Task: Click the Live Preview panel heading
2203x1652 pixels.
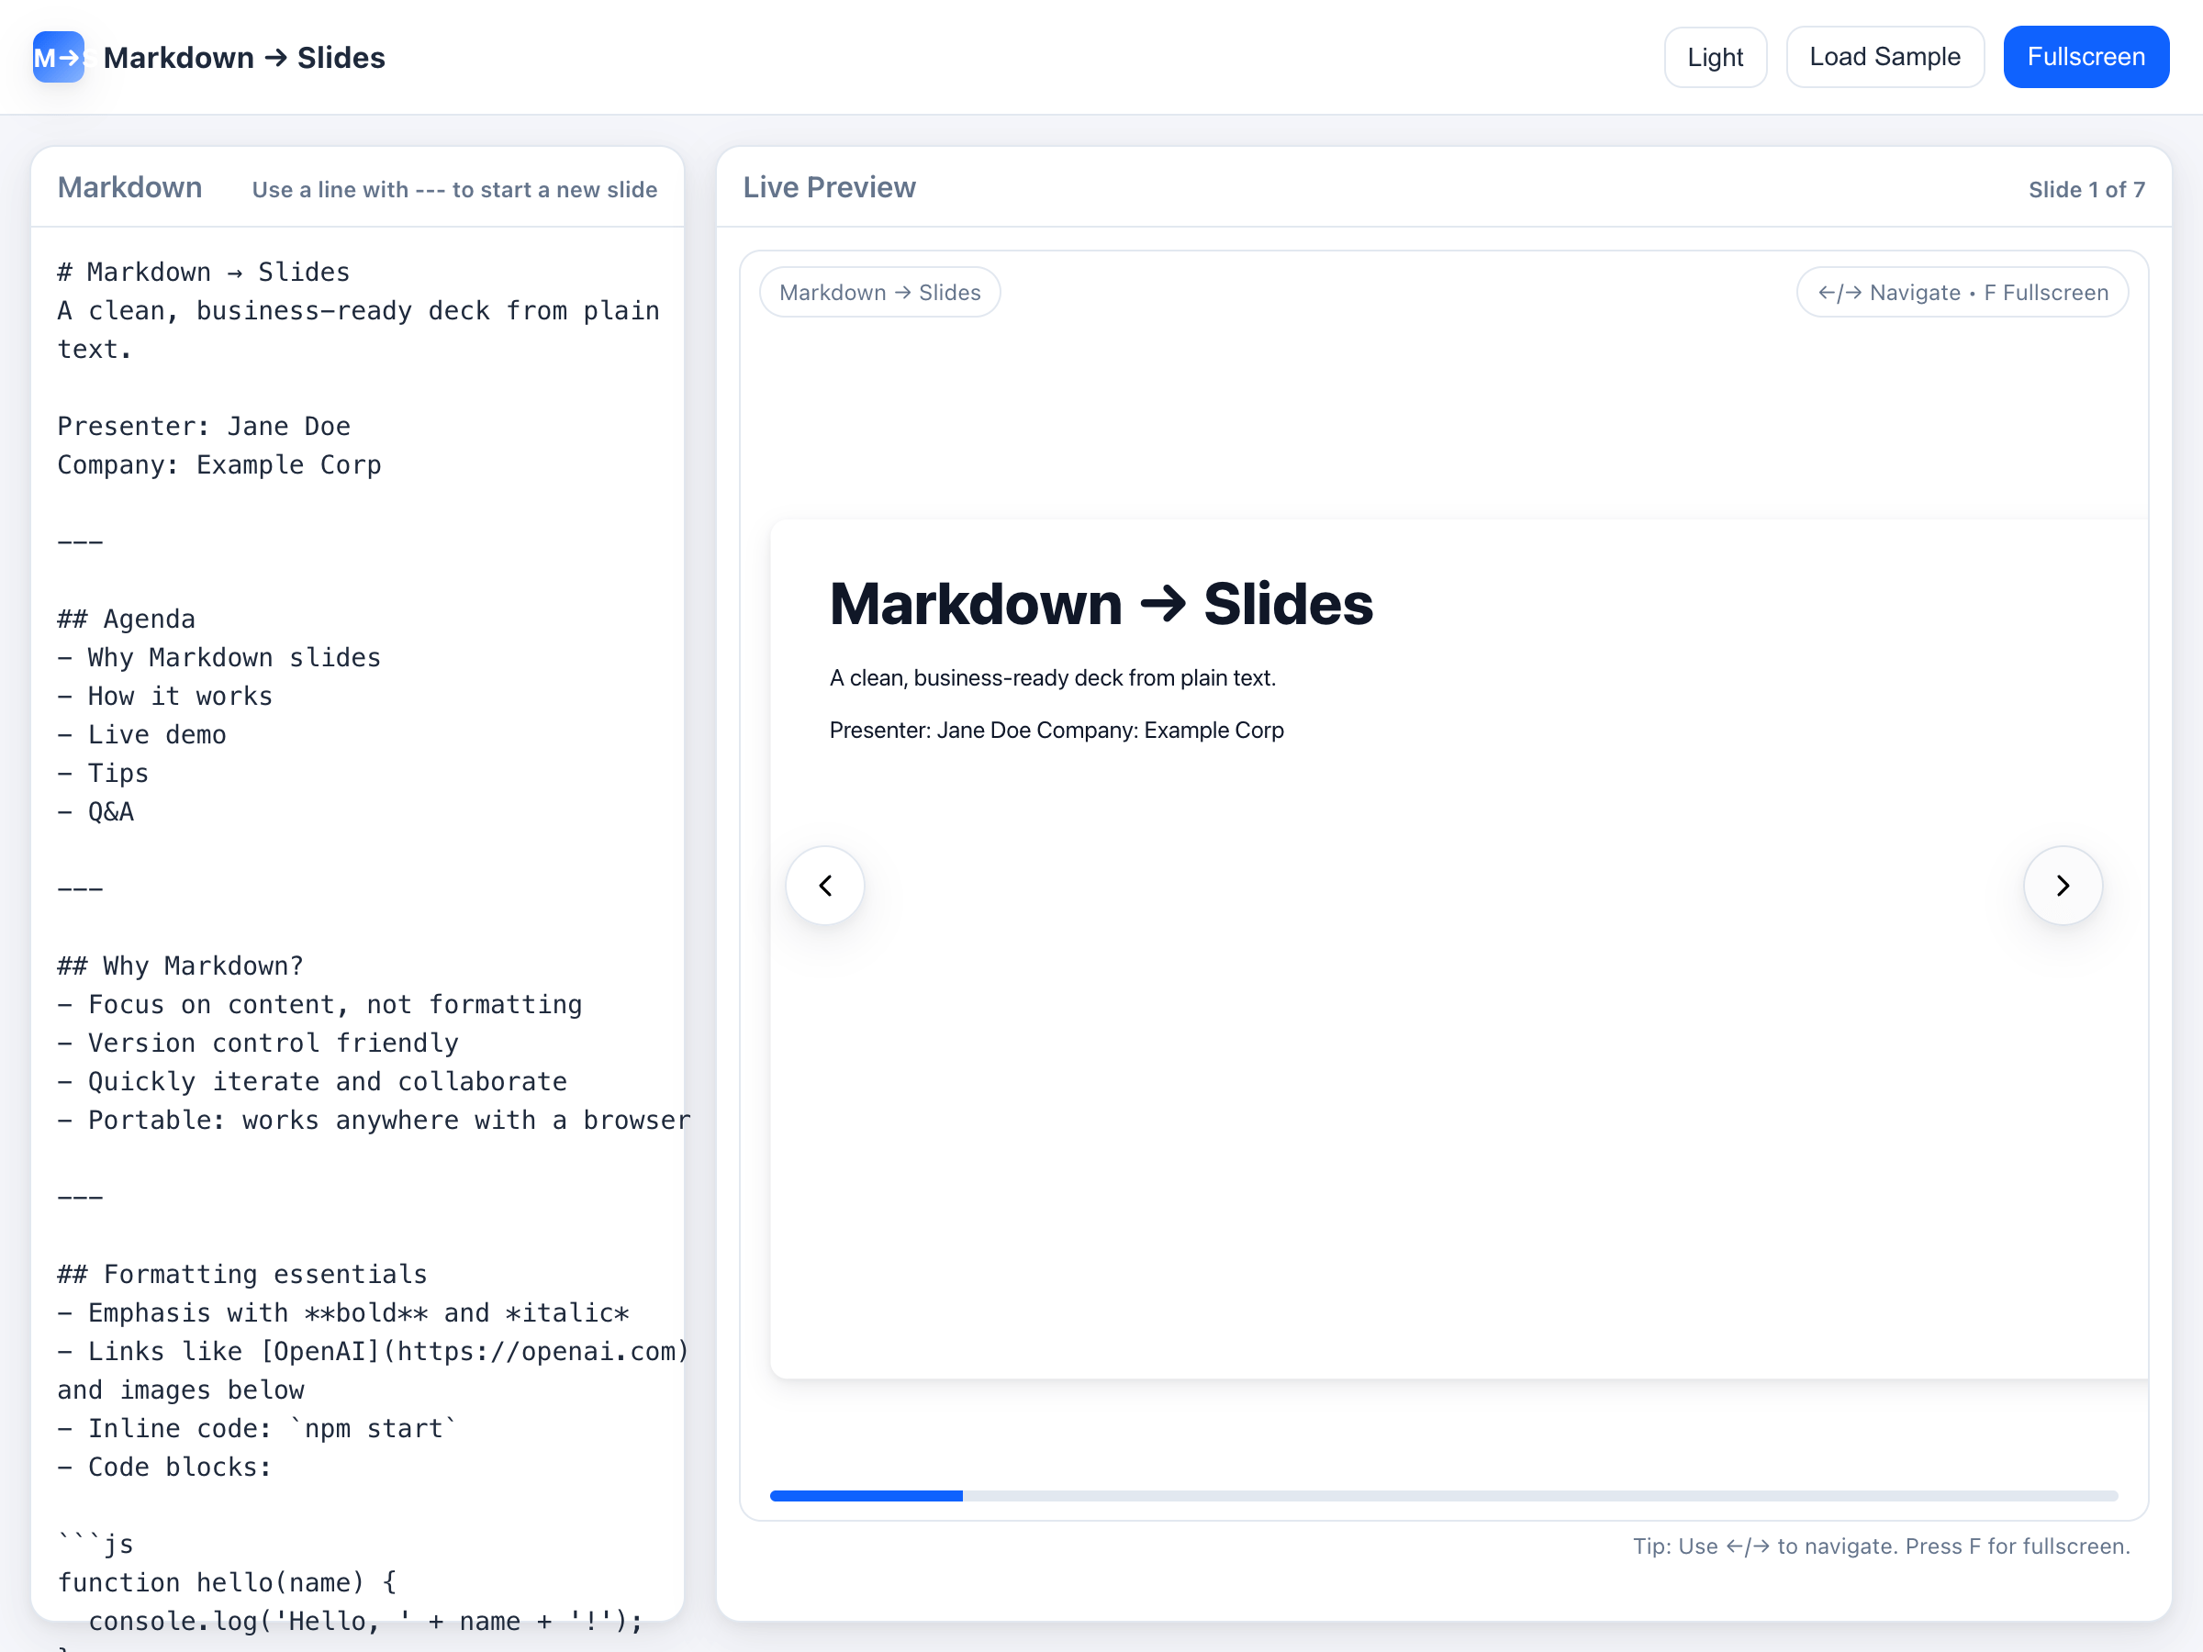Action: [829, 187]
